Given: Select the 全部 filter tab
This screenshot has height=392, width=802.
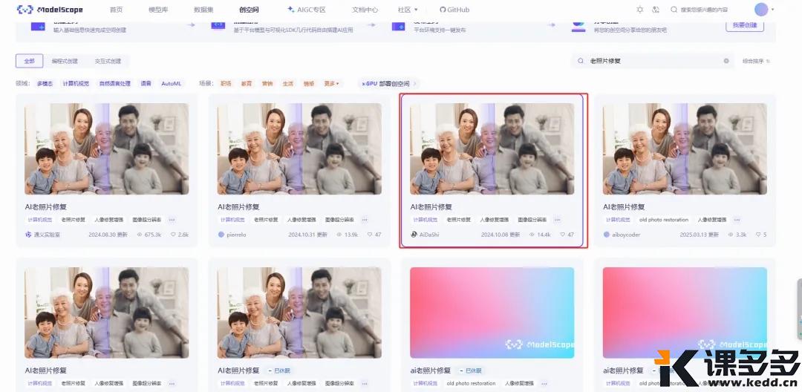Looking at the screenshot, I should (x=29, y=61).
